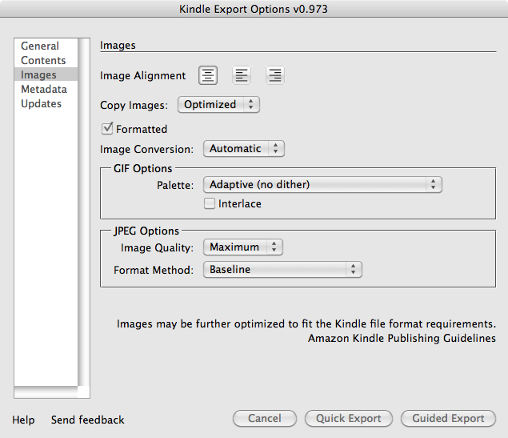
Task: Go to the Metadata section
Action: [x=44, y=90]
